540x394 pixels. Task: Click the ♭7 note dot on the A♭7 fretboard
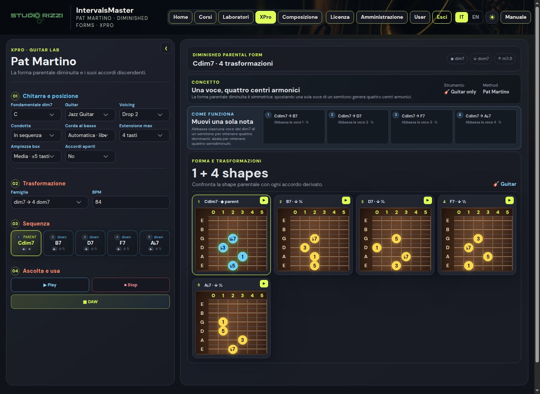[233, 349]
